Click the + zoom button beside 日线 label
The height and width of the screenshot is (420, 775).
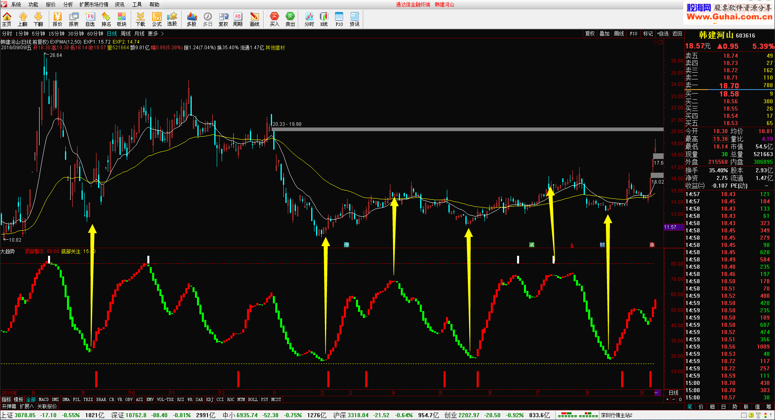pyautogui.click(x=667, y=399)
